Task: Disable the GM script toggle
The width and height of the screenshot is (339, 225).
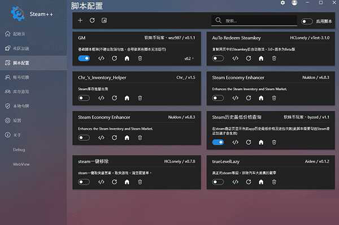Action: point(84,58)
